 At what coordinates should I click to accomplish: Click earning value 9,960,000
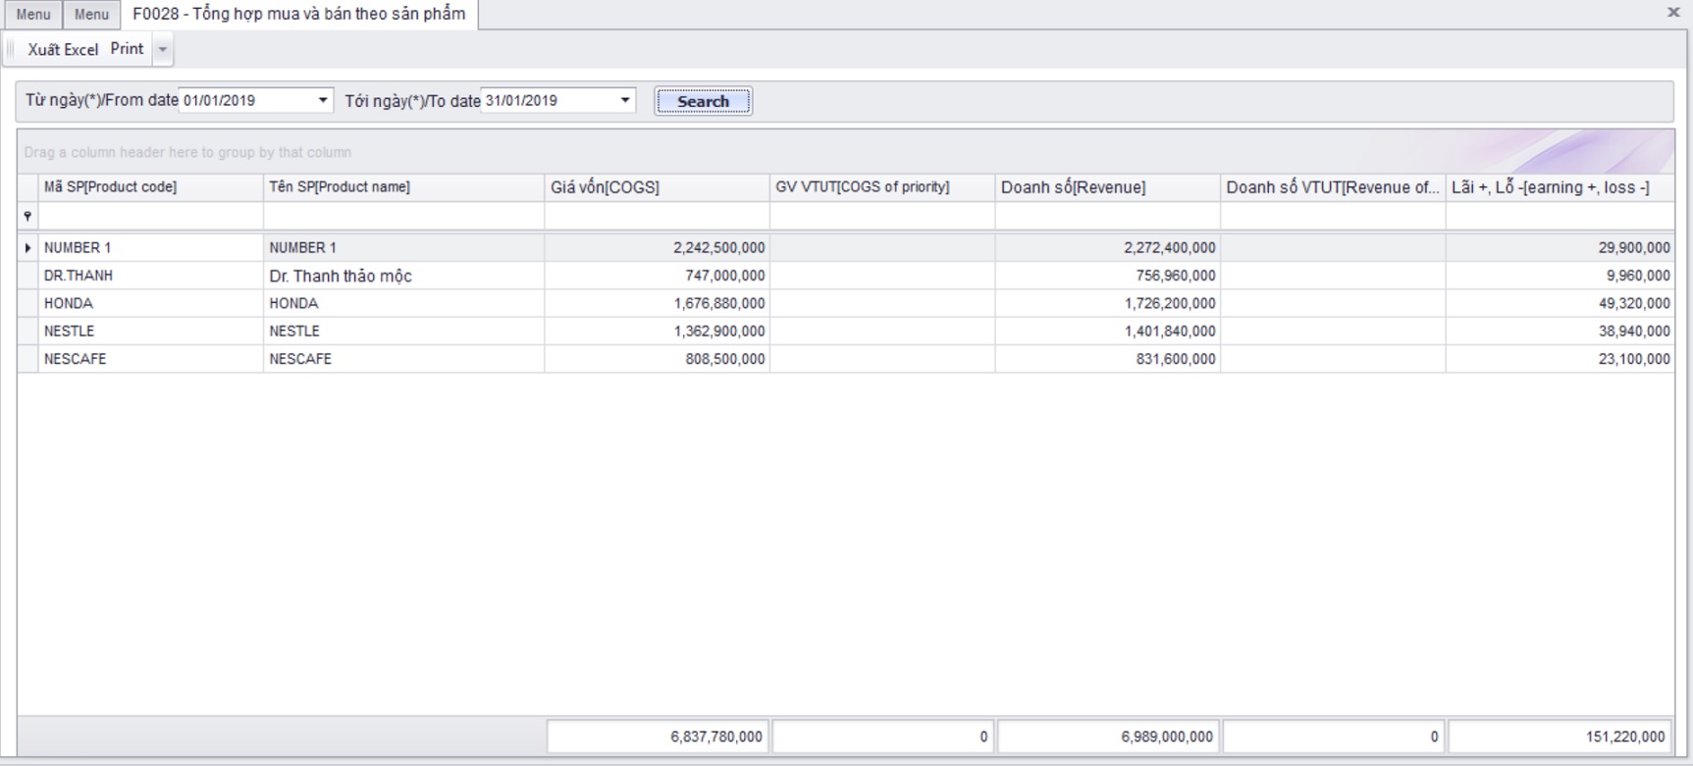click(1638, 276)
